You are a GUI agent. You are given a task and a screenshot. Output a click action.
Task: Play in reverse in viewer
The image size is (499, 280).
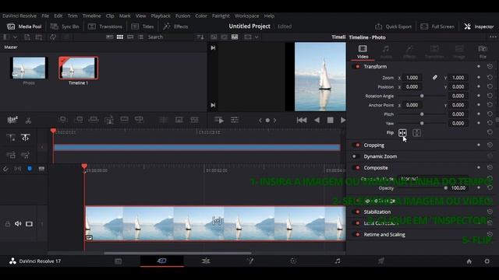click(317, 120)
